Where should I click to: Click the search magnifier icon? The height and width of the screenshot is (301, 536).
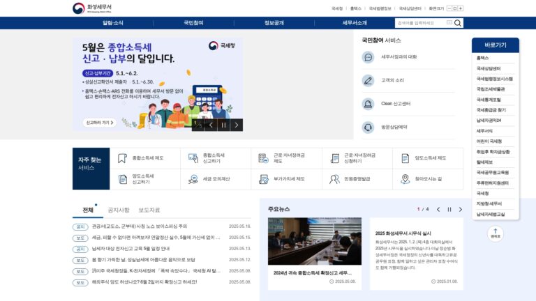458,23
